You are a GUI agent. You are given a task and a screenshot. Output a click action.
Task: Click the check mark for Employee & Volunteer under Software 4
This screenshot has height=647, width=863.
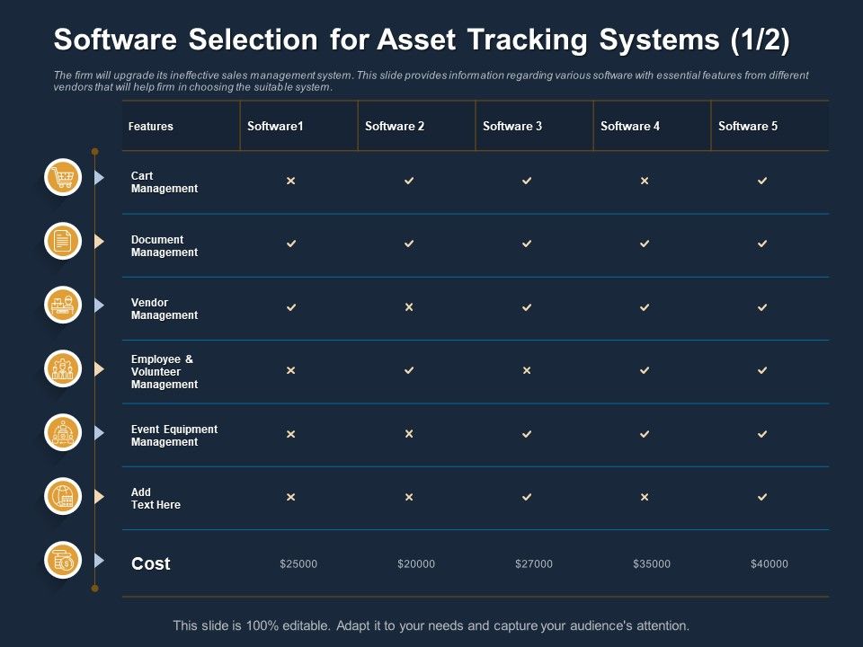[645, 370]
